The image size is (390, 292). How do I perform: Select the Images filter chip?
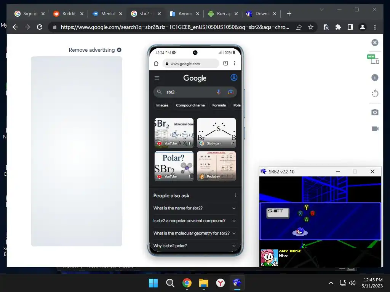(162, 105)
